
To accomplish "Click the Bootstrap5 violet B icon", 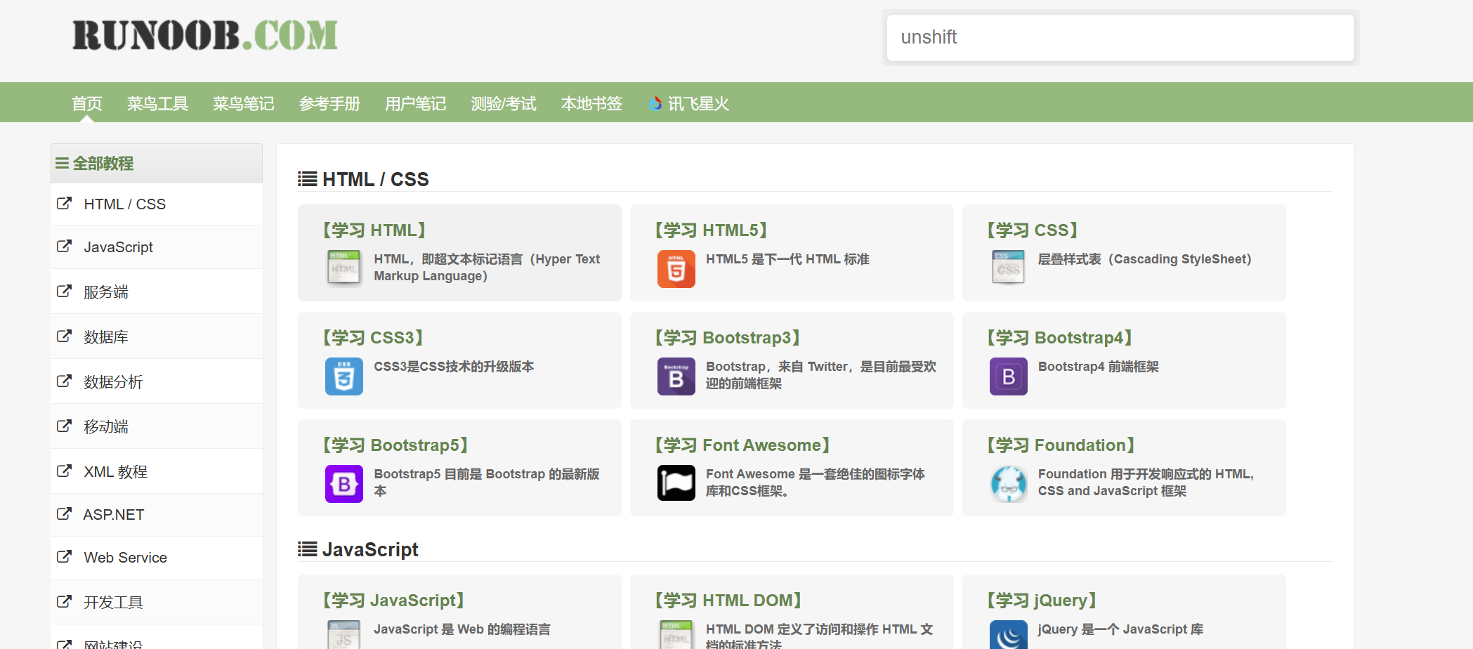I will click(344, 483).
